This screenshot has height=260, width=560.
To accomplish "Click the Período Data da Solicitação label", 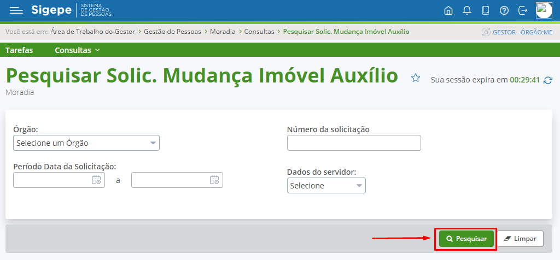I will 65,166.
